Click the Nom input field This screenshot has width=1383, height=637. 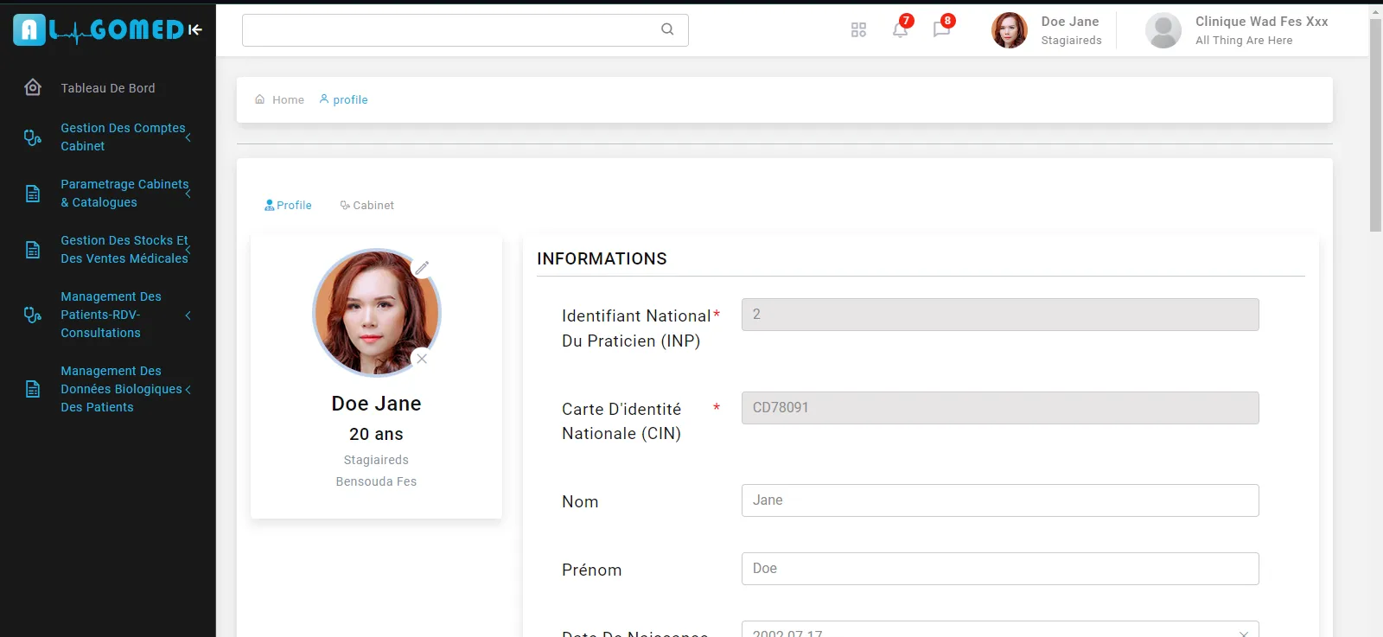pos(999,500)
